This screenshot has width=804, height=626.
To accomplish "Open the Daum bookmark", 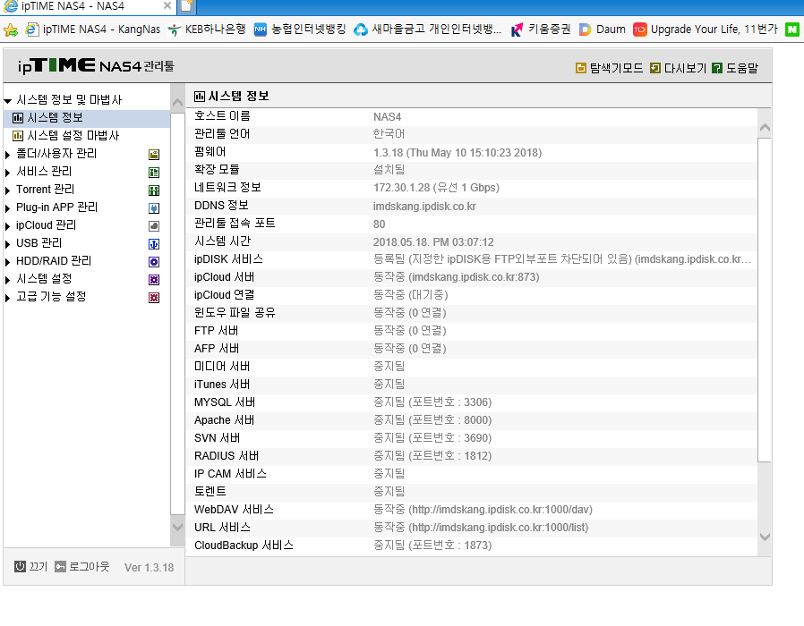I will click(603, 30).
